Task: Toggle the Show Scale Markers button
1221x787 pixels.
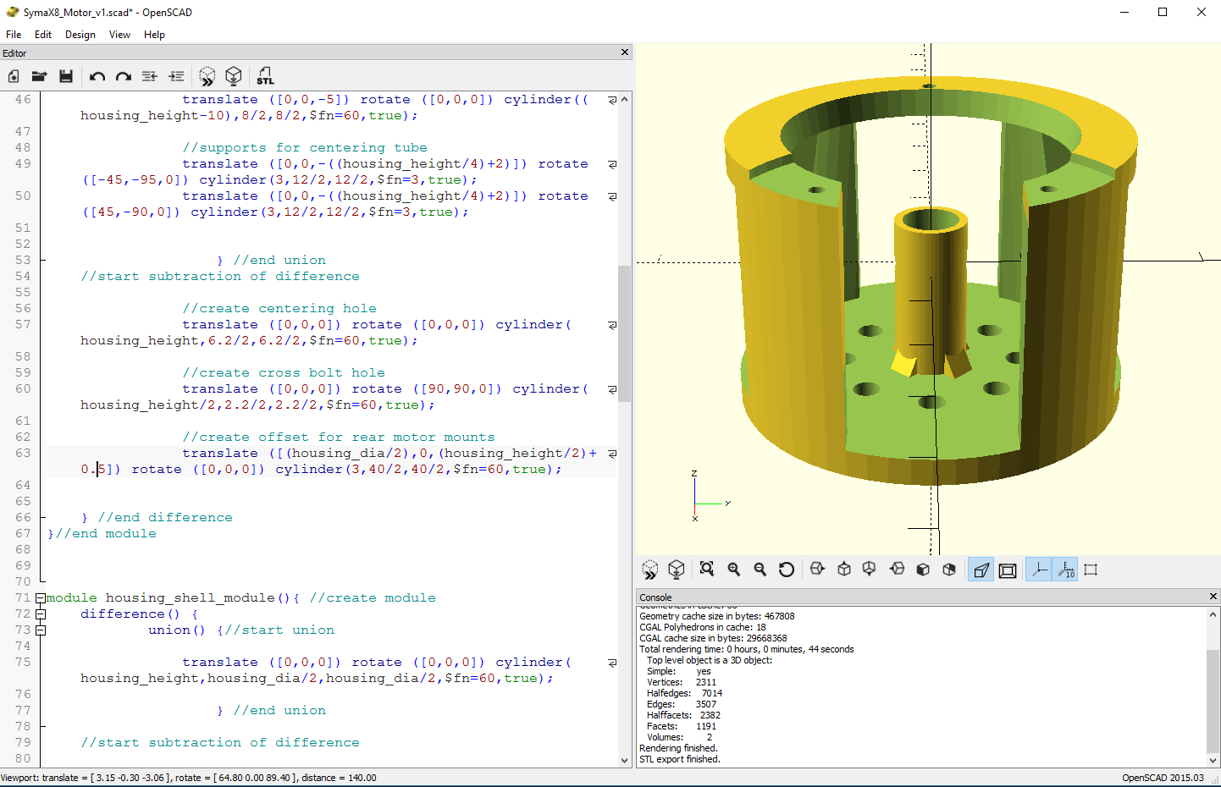Action: pos(1066,570)
